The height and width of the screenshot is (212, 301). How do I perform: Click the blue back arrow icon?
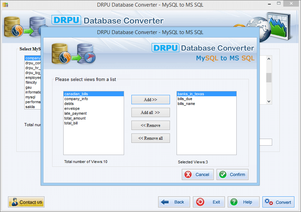165,202
